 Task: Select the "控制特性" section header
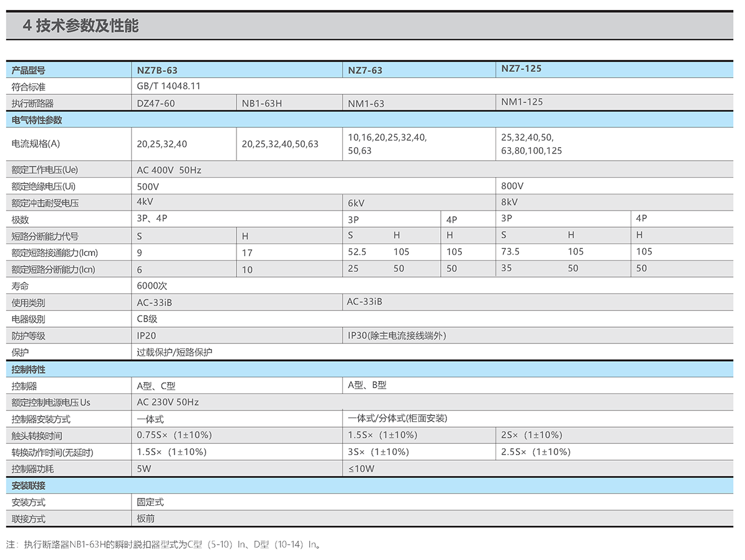pos(29,369)
